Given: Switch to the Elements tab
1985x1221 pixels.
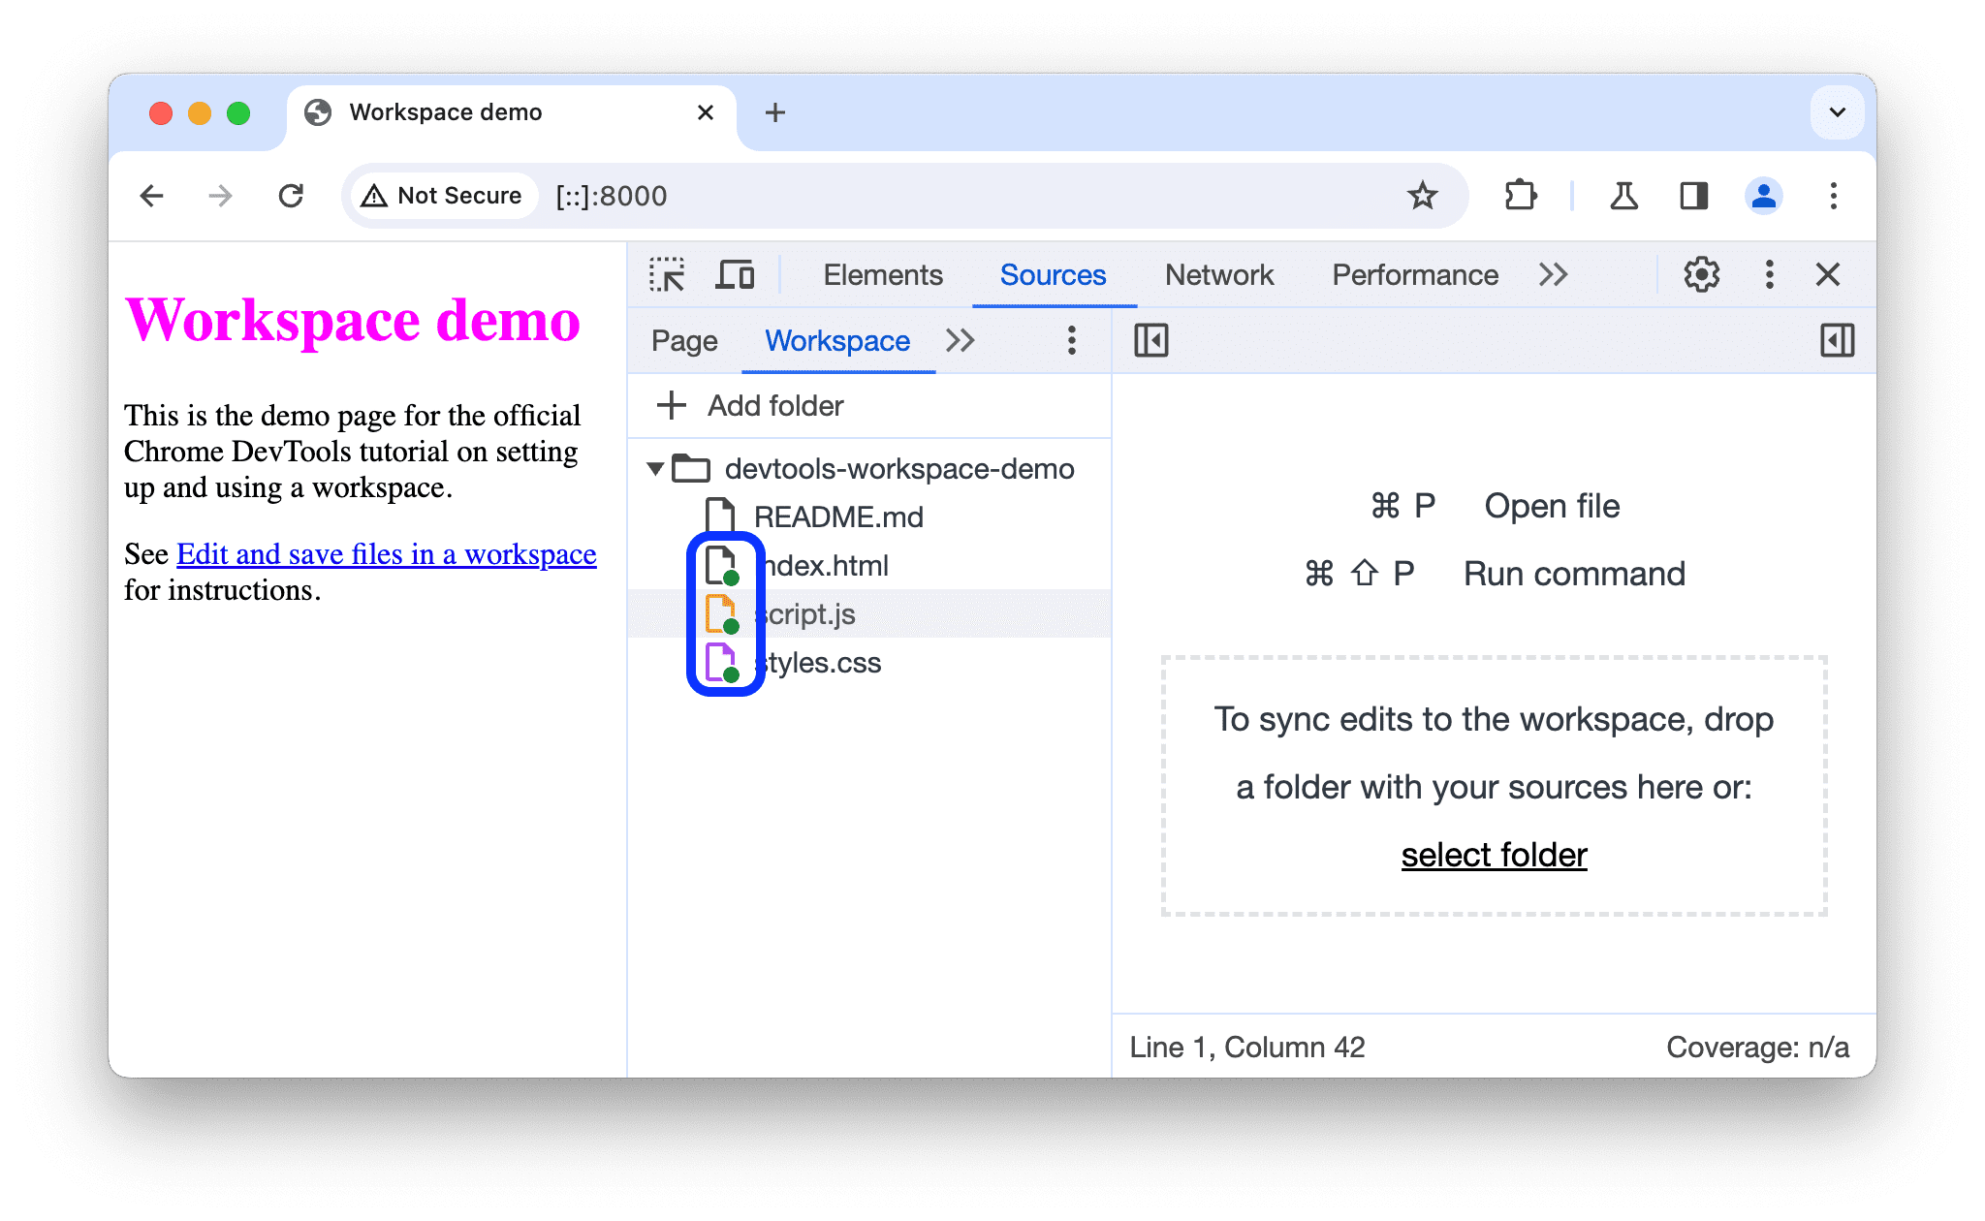Looking at the screenshot, I should click(880, 273).
